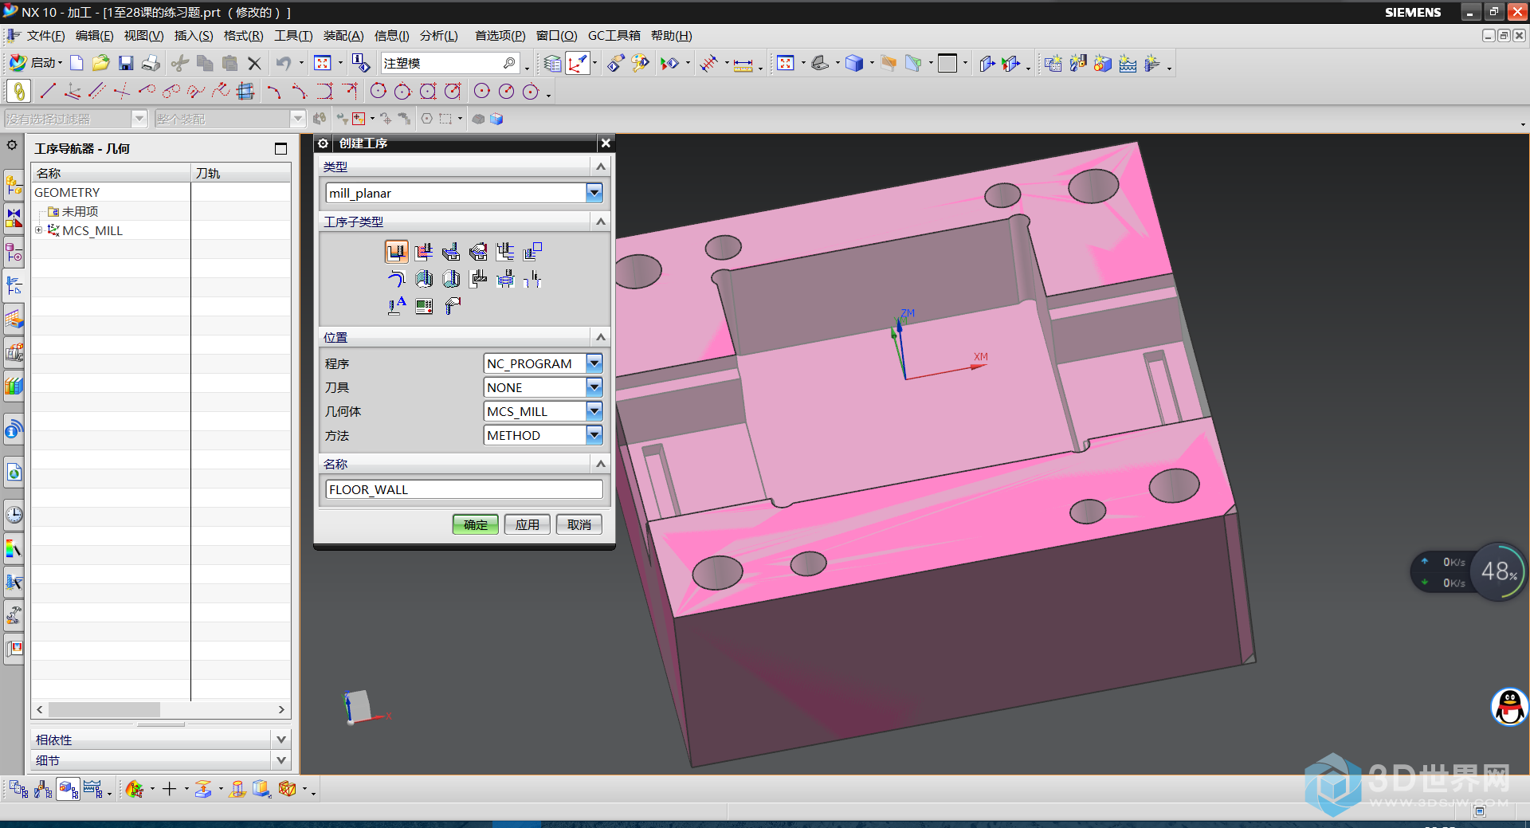Click the FLOOR_WALL name input field
The width and height of the screenshot is (1530, 828).
point(464,489)
